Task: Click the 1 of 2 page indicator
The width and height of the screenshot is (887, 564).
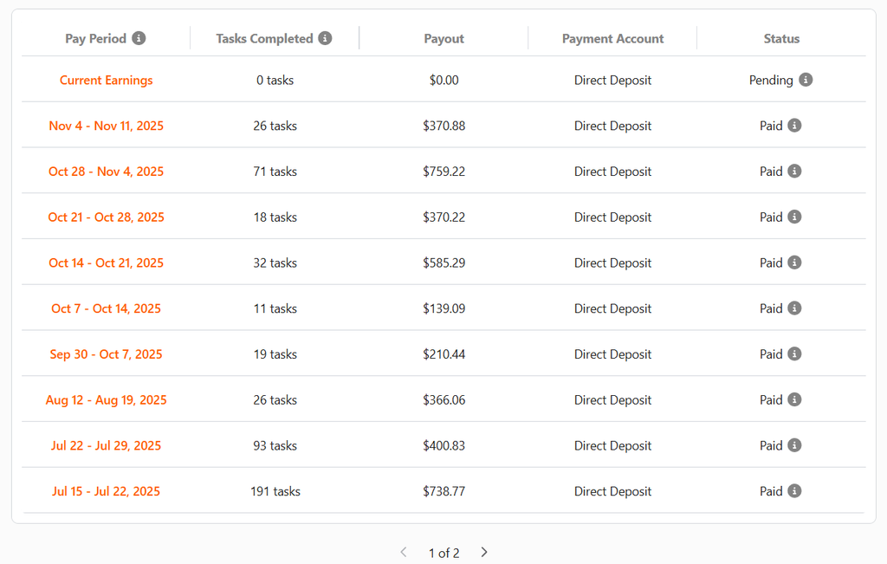Action: point(444,553)
